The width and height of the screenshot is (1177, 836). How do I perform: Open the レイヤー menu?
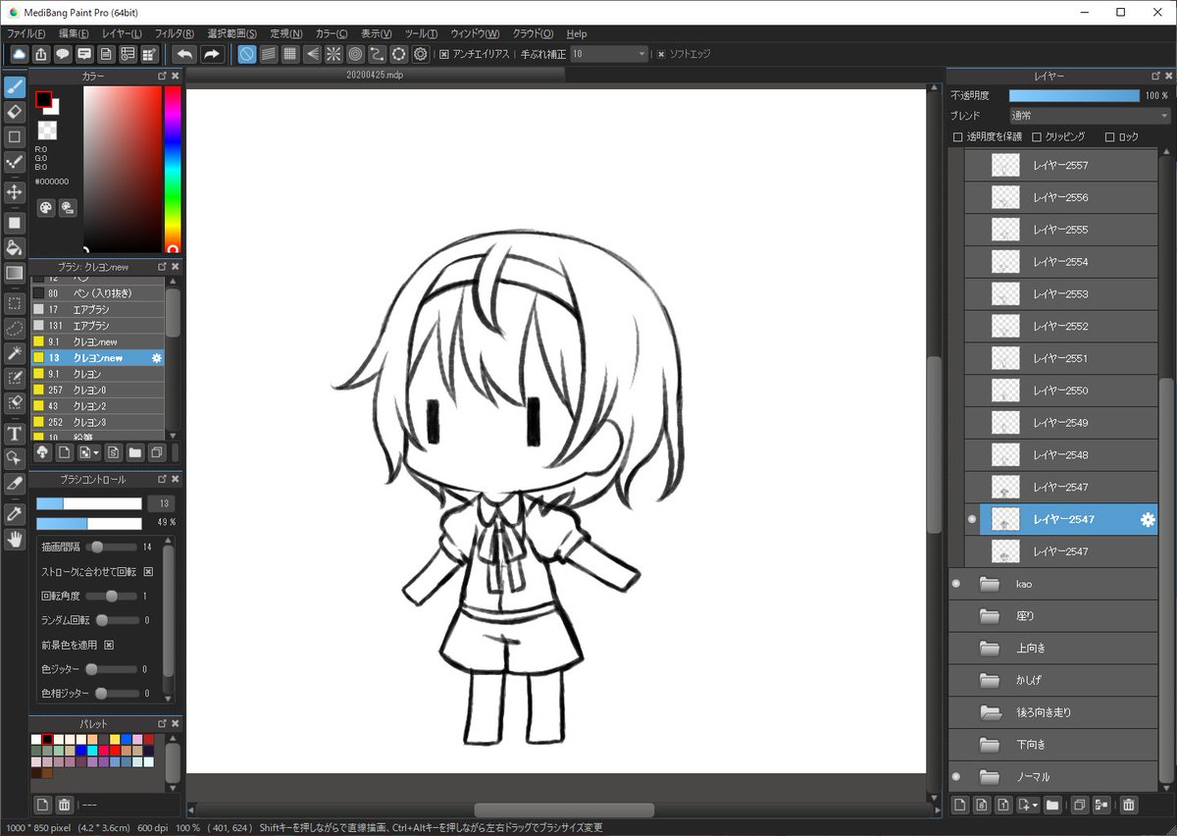point(122,33)
